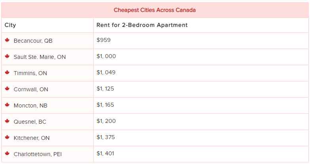Click maple leaf icon beside Timmins, ON
Image resolution: width=310 pixels, height=164 pixels.
click(x=7, y=73)
